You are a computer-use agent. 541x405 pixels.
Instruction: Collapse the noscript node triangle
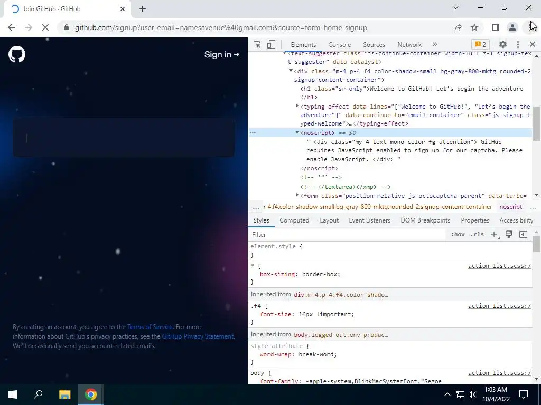(297, 132)
